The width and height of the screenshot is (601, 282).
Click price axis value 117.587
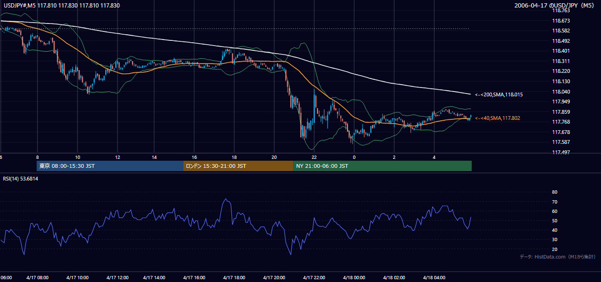click(561, 142)
